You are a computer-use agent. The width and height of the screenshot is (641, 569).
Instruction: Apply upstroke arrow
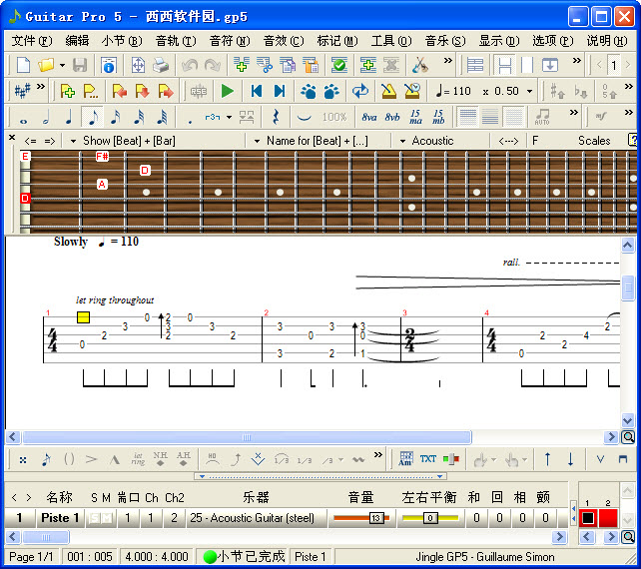pos(547,459)
